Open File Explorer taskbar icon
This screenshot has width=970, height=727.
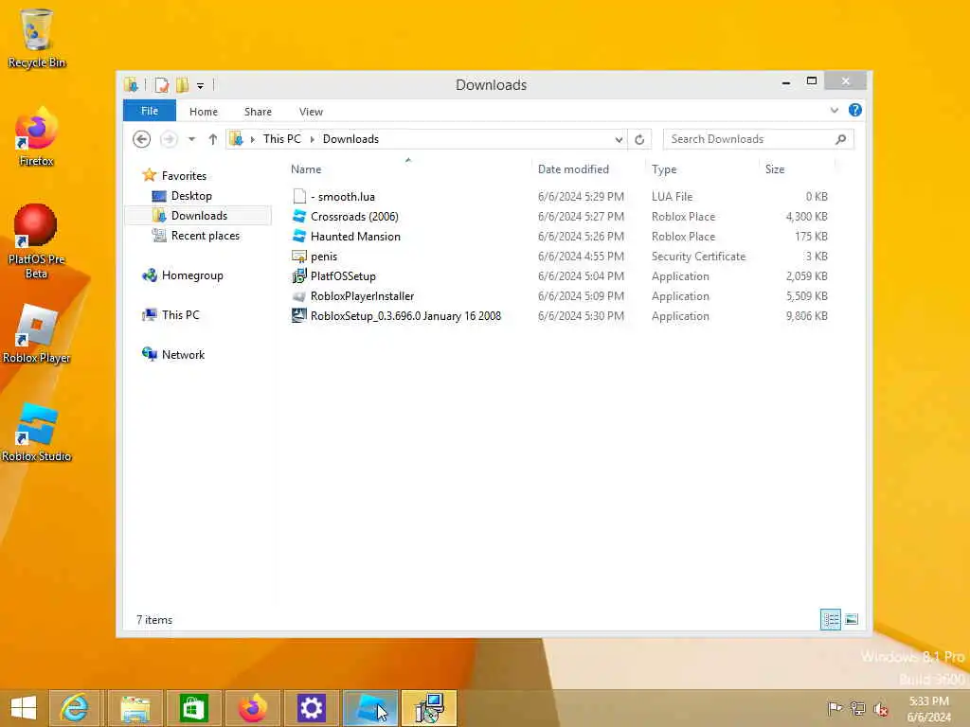click(135, 708)
